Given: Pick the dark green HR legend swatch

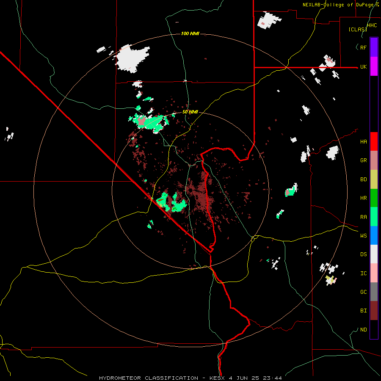Looking at the screenshot, I should 374,198.
